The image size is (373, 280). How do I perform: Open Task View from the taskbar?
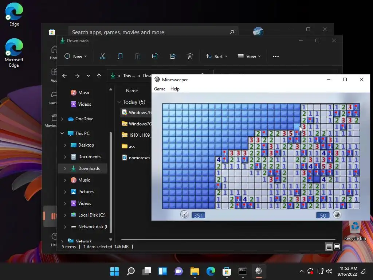pyautogui.click(x=147, y=271)
